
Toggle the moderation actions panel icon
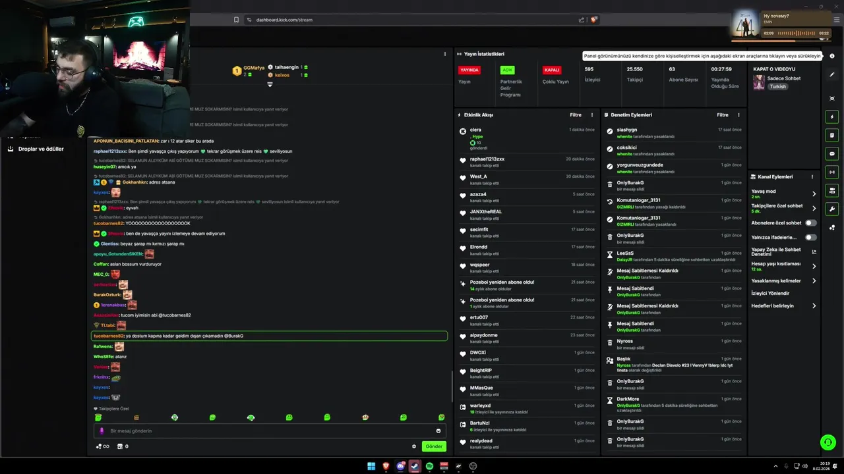click(x=832, y=135)
